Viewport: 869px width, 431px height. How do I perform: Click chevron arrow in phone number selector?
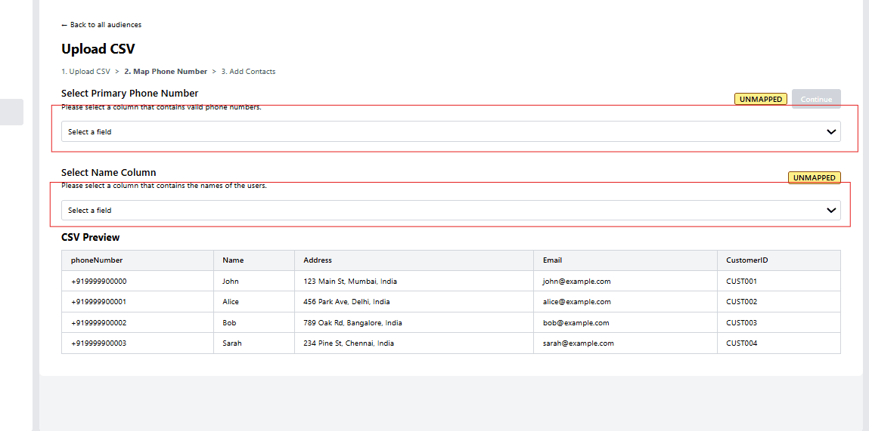coord(831,131)
